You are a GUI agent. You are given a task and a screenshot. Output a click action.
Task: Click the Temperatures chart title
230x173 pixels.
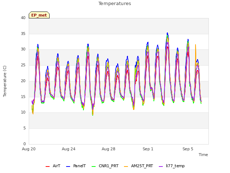[x=115, y=4]
